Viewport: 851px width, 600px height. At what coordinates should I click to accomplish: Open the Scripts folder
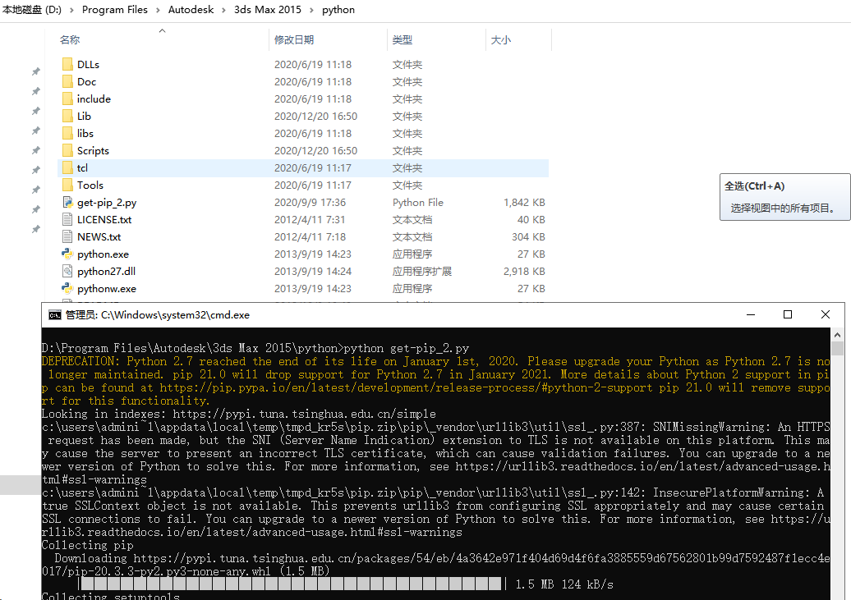tap(93, 150)
